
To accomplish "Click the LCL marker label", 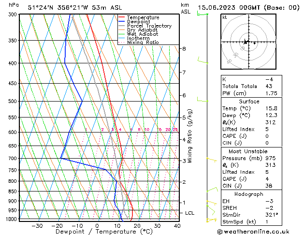I will tap(189, 213).
